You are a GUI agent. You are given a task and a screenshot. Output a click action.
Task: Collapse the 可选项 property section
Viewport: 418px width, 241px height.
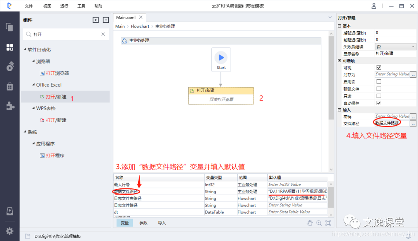339,60
